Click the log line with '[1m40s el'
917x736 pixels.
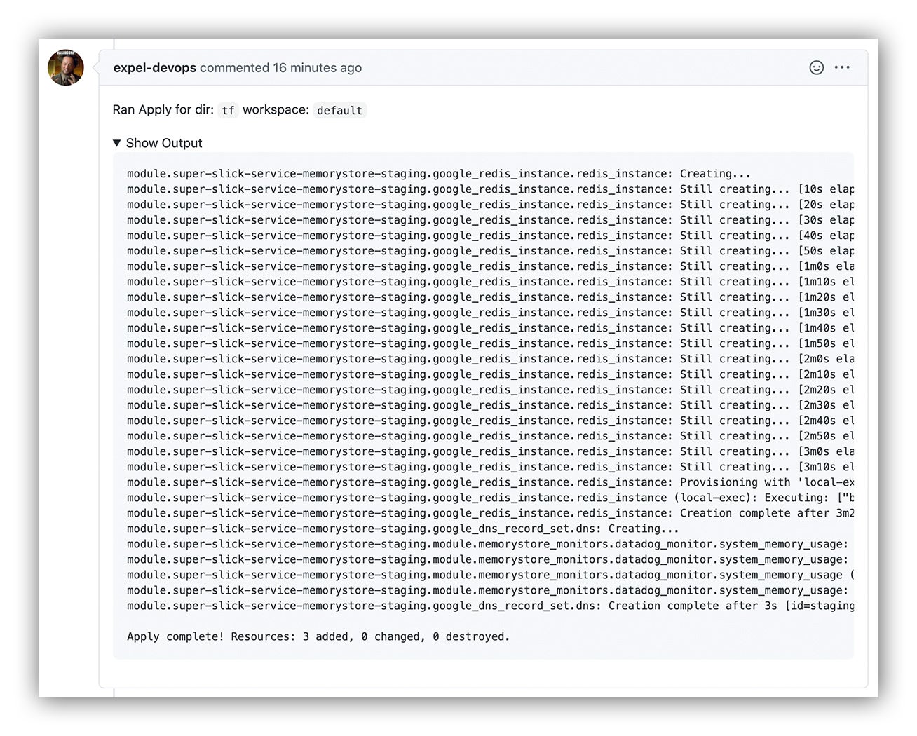pos(490,328)
